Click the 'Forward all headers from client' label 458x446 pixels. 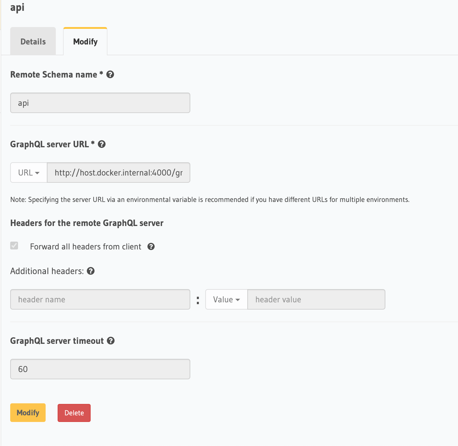pos(86,247)
